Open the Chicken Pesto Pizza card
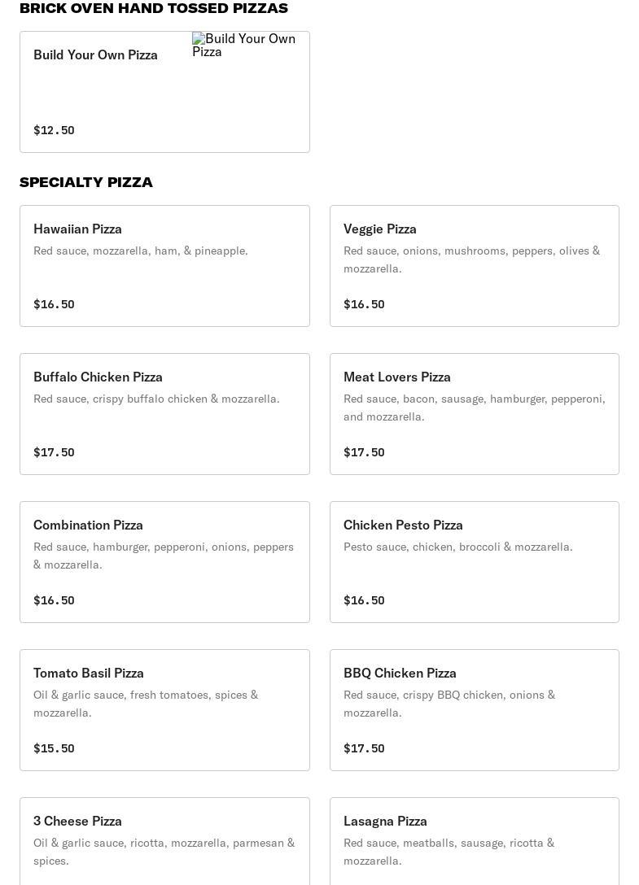This screenshot has width=639, height=885. coord(474,562)
